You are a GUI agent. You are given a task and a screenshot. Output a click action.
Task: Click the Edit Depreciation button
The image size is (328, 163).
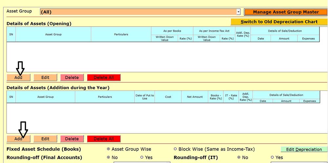(x=304, y=149)
